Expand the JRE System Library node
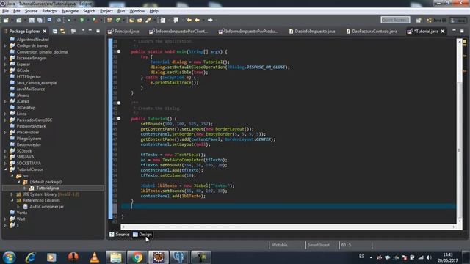Image resolution: width=470 pixels, height=264 pixels. click(x=12, y=194)
